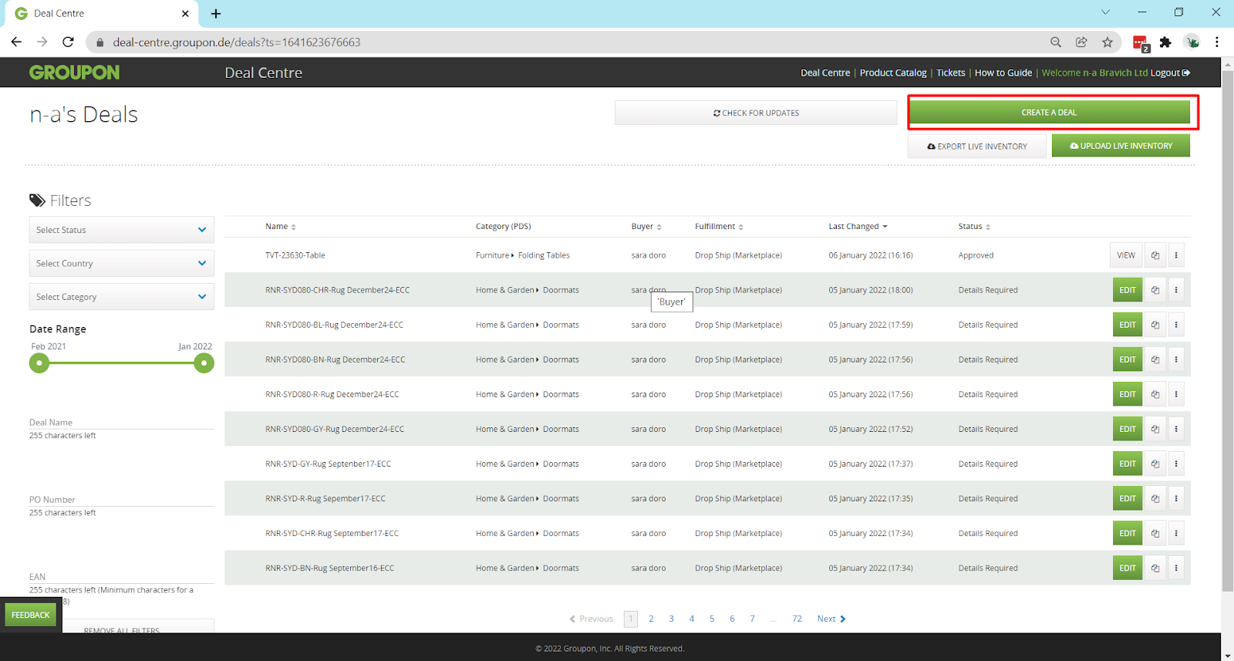The height and width of the screenshot is (661, 1234).
Task: Open more options for RNR-SYD-GY-Rug deal
Action: coord(1176,464)
